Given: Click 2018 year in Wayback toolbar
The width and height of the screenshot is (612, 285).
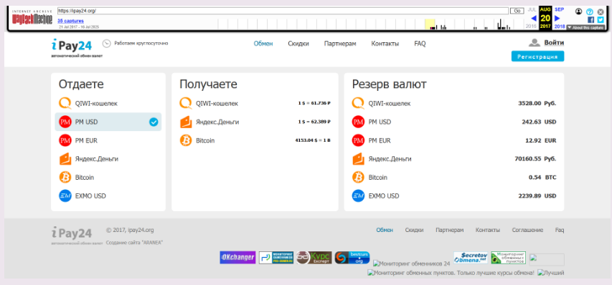Looking at the screenshot, I should coord(560,26).
